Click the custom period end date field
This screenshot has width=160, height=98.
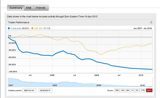tap(45, 90)
